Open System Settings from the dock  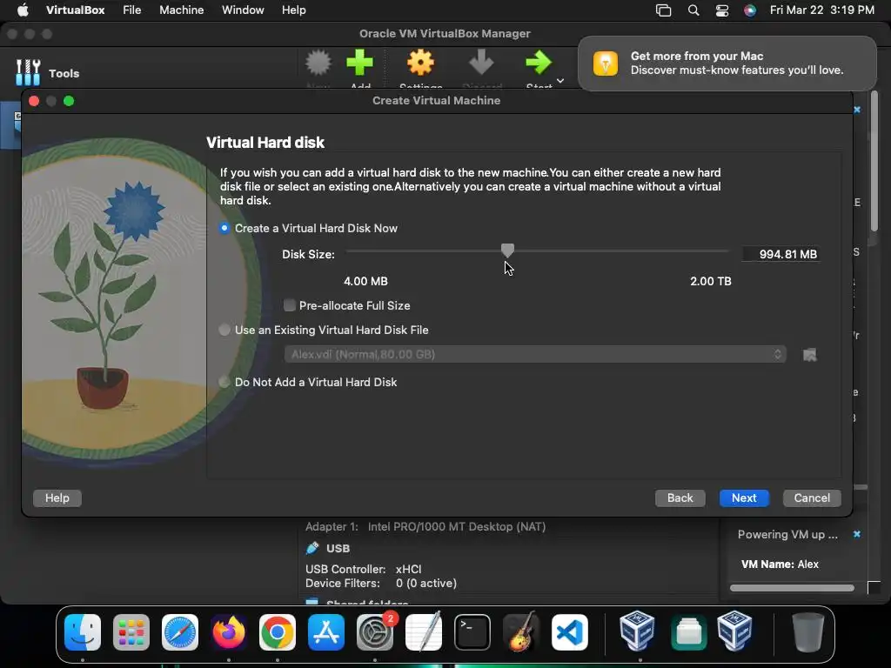click(374, 632)
